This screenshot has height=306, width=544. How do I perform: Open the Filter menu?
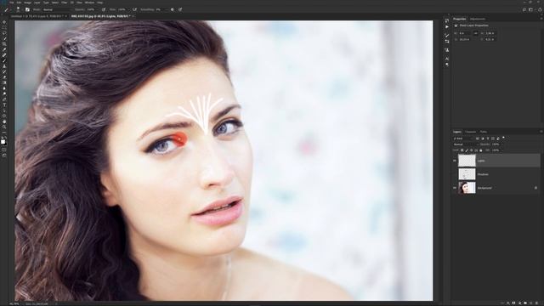click(x=65, y=3)
